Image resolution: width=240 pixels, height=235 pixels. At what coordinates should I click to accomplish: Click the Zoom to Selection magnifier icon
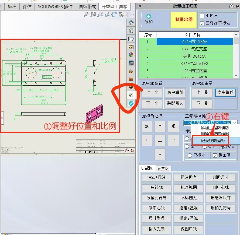[100, 15]
